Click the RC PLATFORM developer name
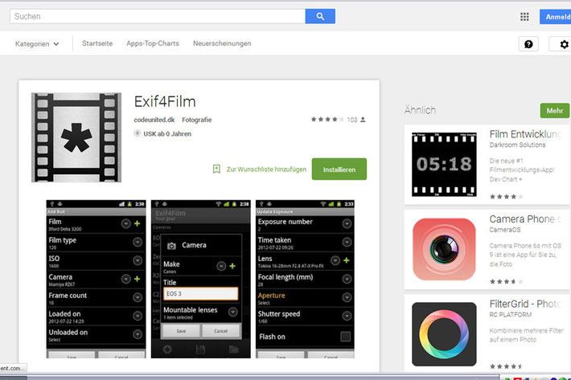The width and height of the screenshot is (571, 380). tap(510, 315)
